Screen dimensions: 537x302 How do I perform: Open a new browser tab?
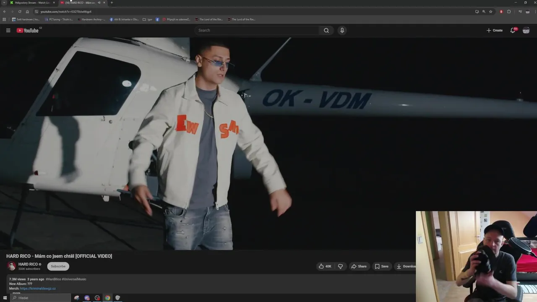pos(112,3)
